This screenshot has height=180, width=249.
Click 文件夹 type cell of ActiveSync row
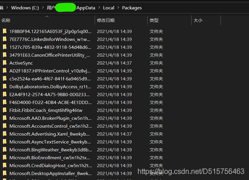click(156, 63)
